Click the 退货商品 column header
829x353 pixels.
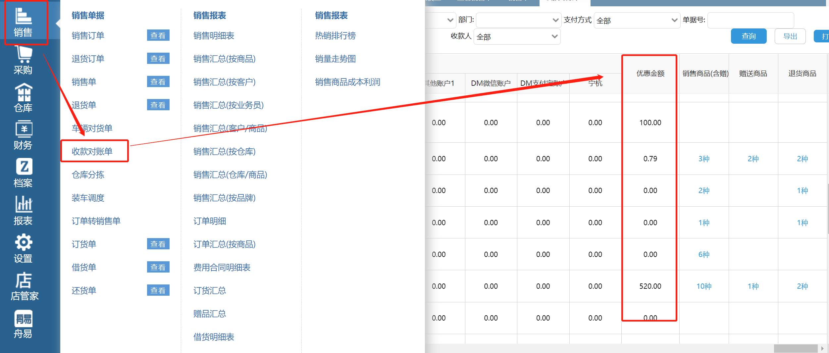click(802, 74)
